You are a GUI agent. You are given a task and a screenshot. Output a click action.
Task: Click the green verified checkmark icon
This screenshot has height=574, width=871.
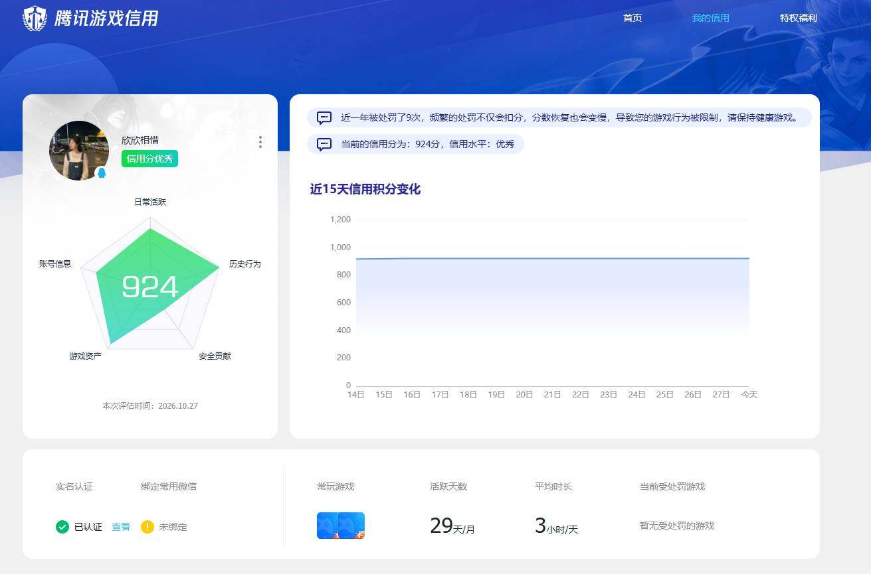coord(62,527)
